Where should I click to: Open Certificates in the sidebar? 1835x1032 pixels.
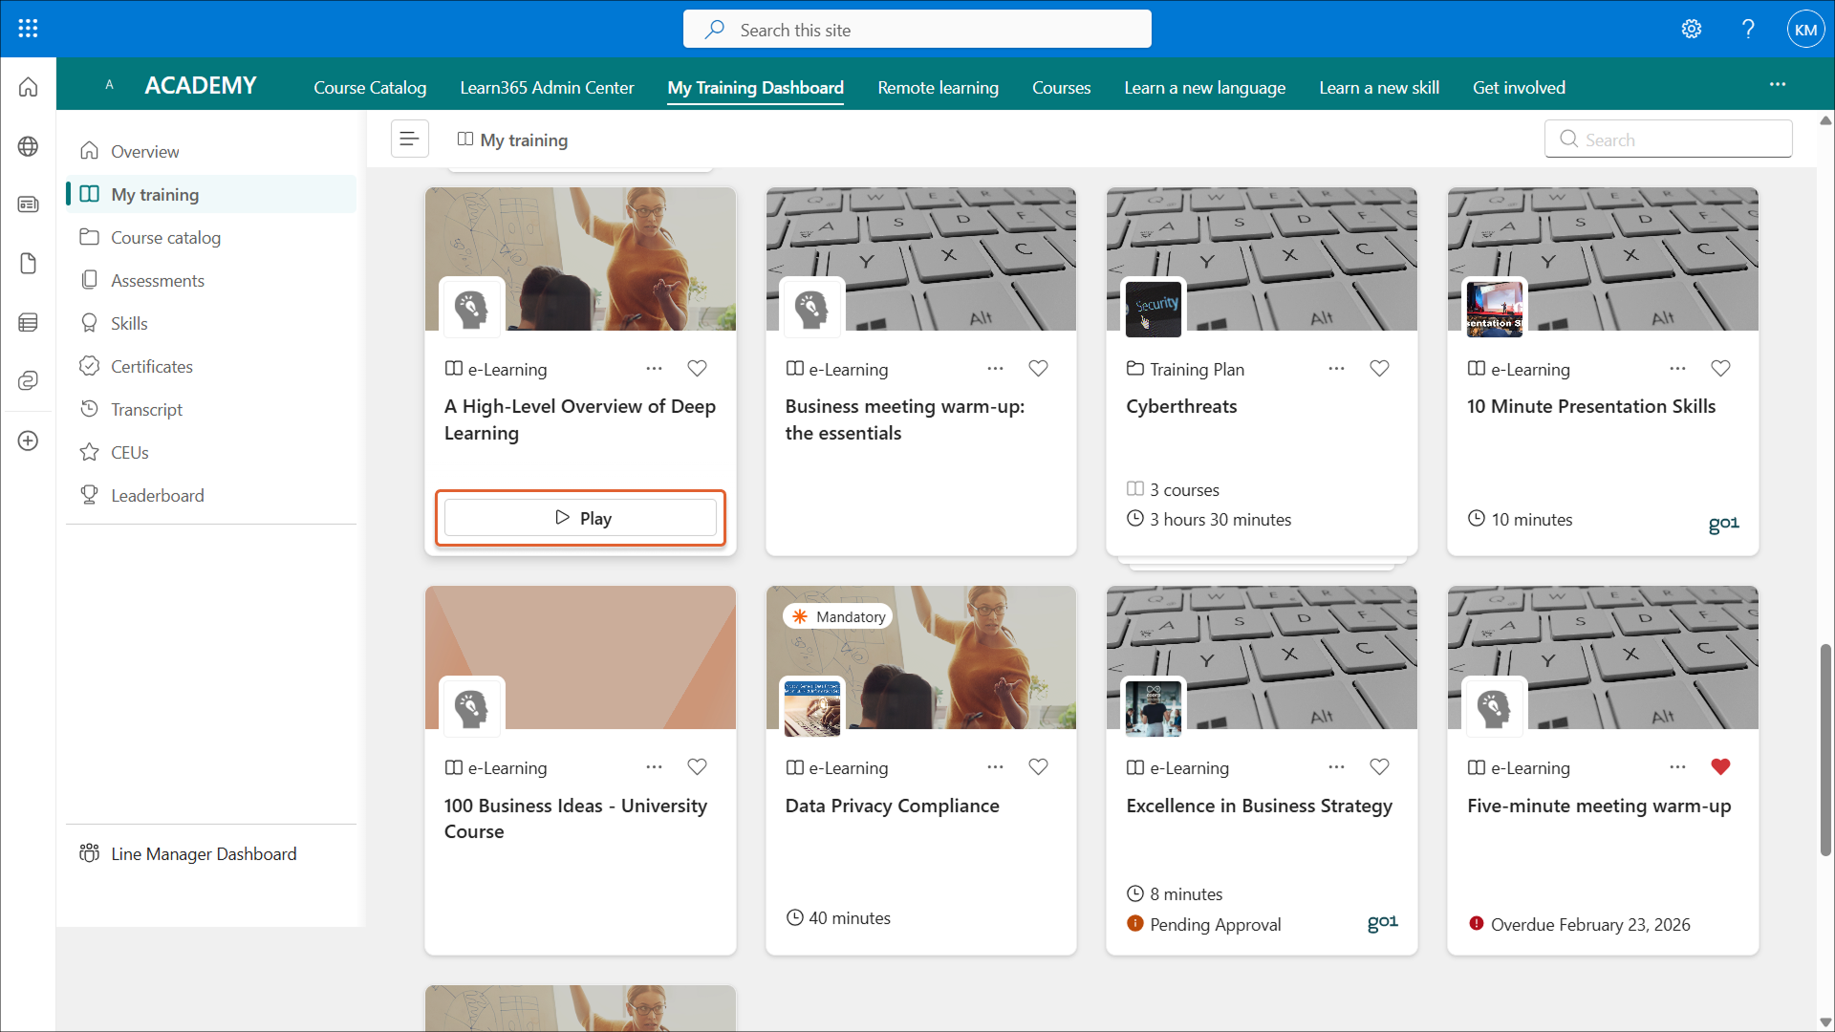click(x=211, y=366)
